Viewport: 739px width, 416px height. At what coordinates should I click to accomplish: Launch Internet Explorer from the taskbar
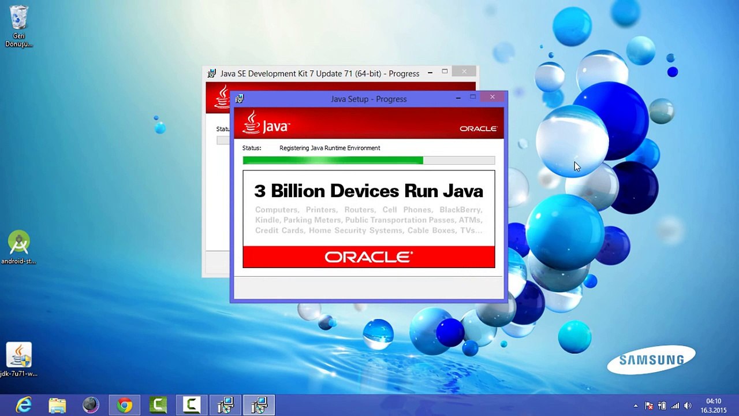pos(24,405)
